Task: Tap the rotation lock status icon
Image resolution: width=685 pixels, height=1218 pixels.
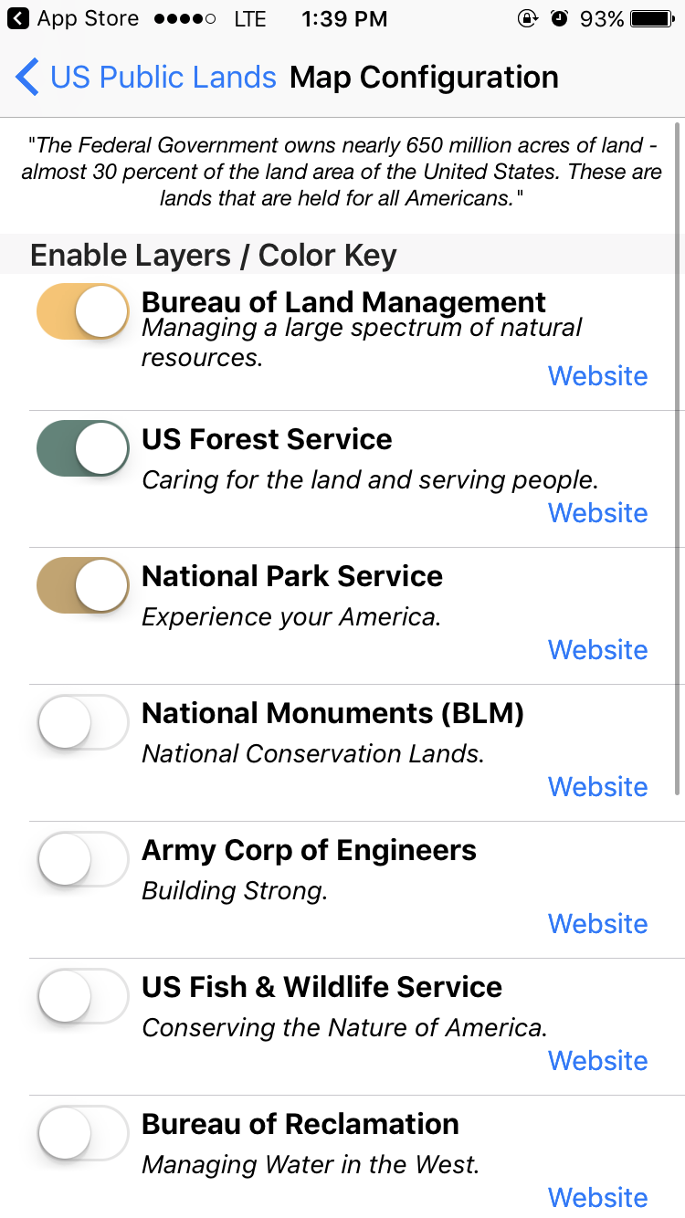Action: [527, 18]
